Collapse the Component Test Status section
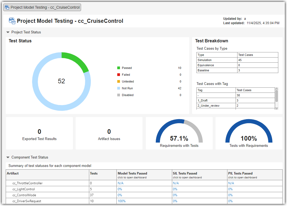Screen dimensions: 287x206 coord(8,157)
